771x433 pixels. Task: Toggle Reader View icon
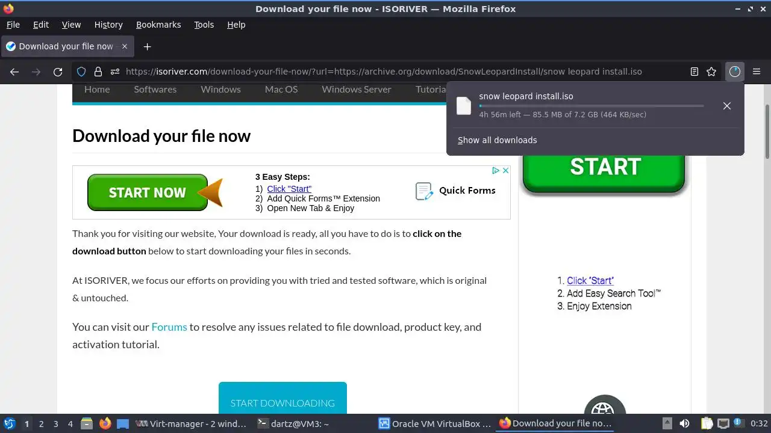click(x=695, y=72)
